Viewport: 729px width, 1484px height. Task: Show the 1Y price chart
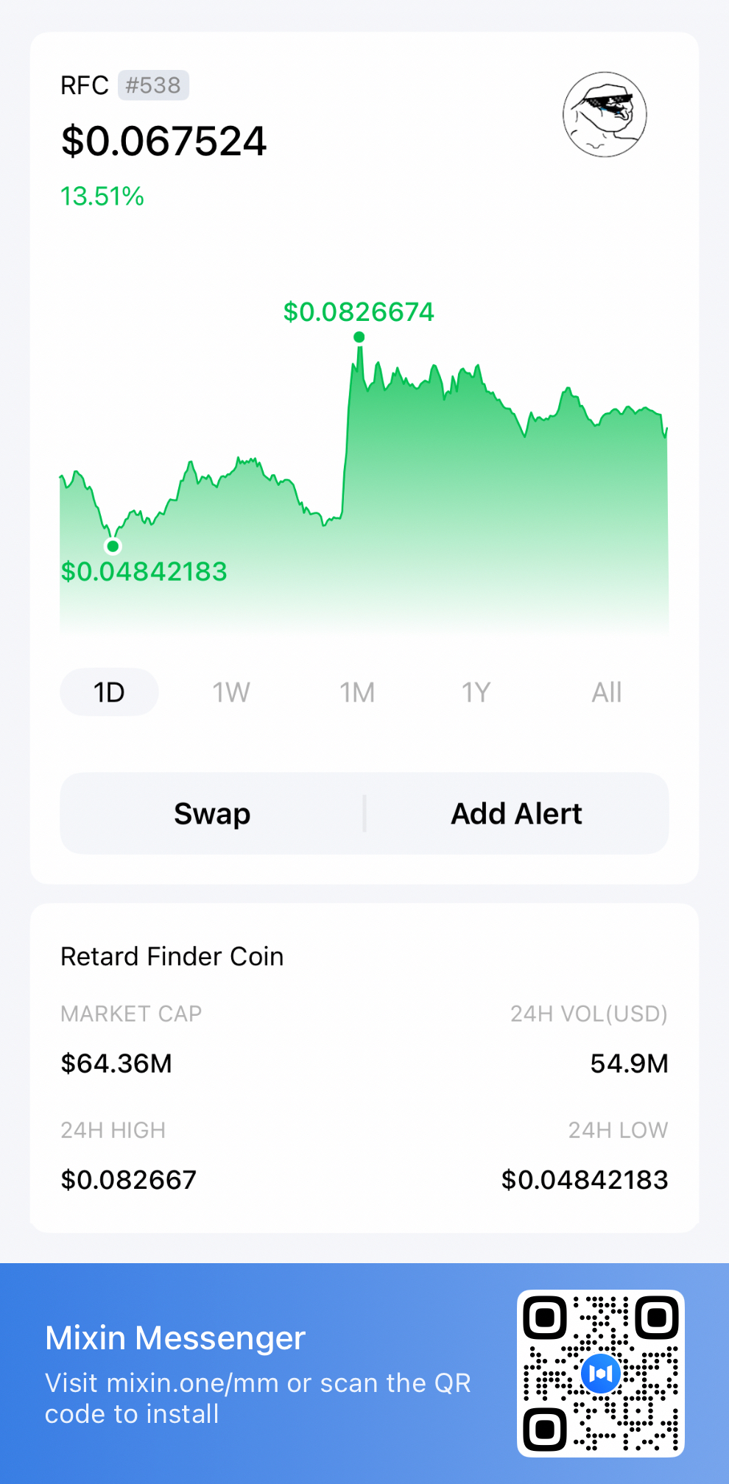(x=476, y=692)
